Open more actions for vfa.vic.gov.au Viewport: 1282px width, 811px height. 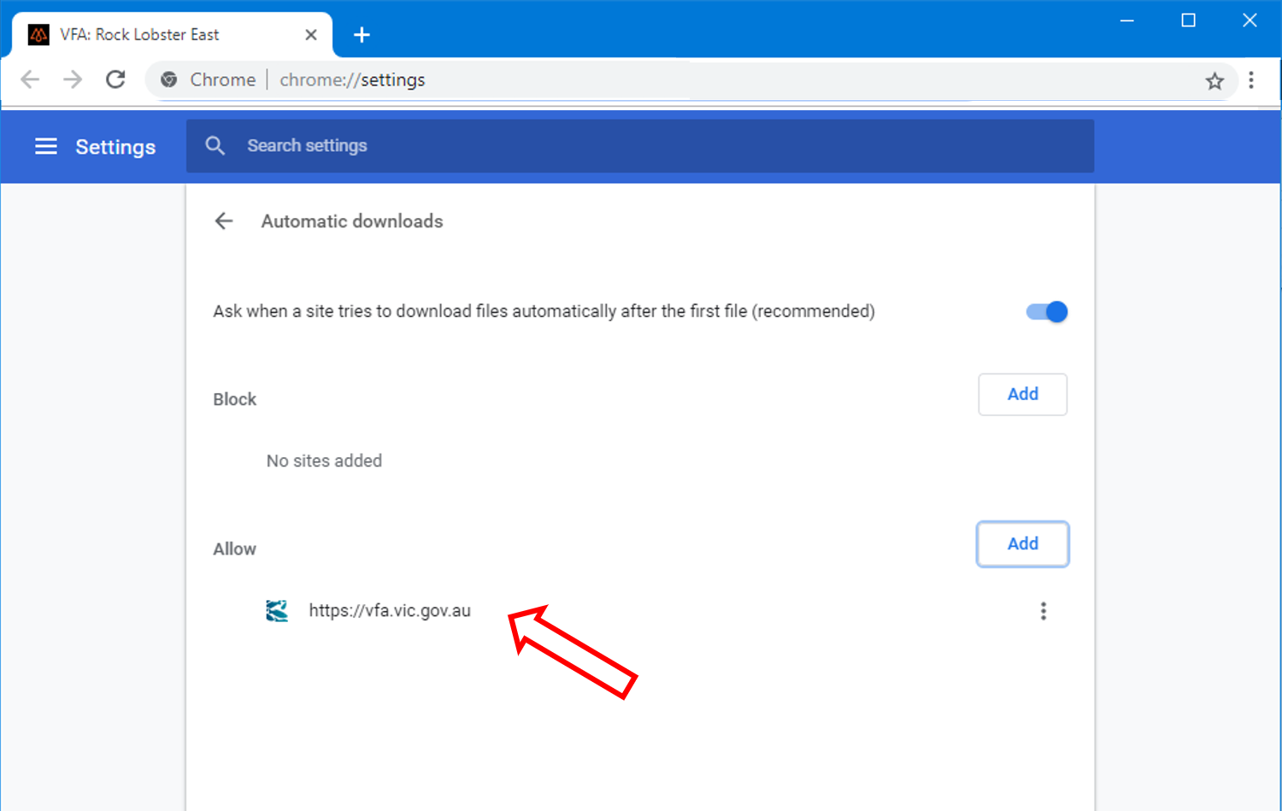pos(1043,611)
